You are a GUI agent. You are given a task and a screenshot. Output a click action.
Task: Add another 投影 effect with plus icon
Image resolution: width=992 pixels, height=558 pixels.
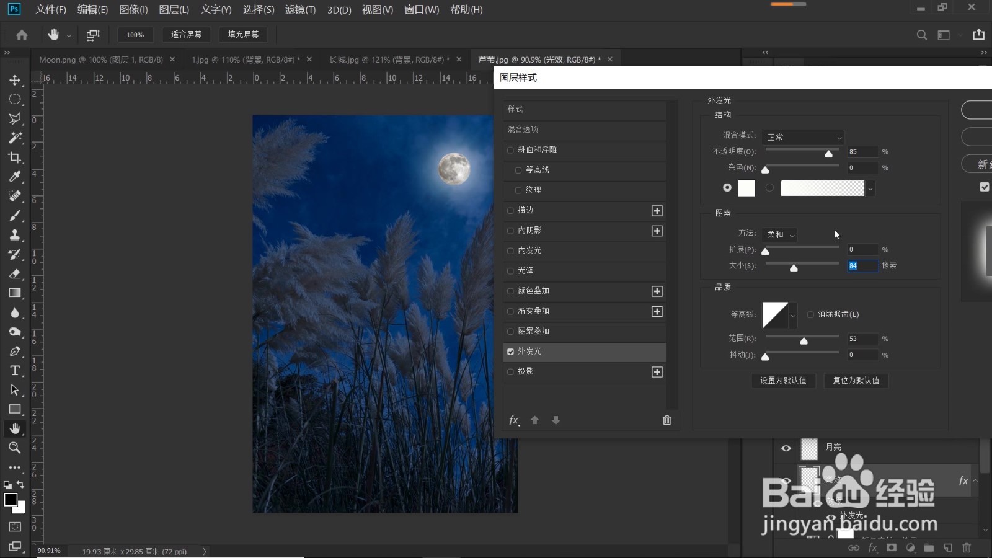[657, 372]
